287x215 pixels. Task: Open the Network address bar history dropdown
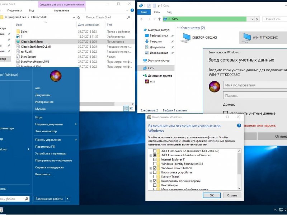[x=253, y=19]
